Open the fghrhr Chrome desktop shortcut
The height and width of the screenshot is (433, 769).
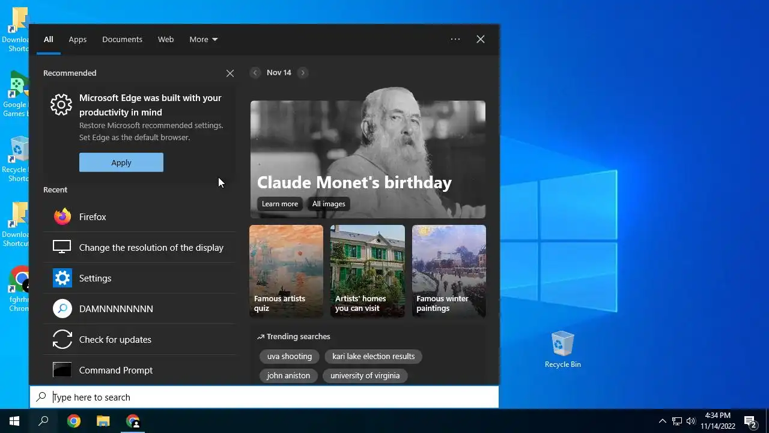tap(18, 290)
